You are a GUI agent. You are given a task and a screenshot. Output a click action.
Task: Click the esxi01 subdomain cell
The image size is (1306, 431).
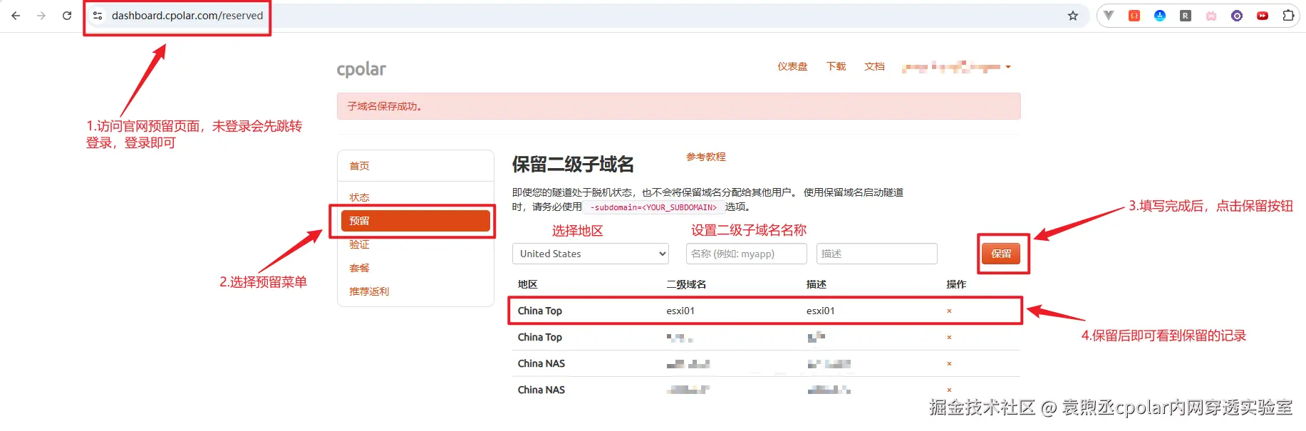coord(680,311)
